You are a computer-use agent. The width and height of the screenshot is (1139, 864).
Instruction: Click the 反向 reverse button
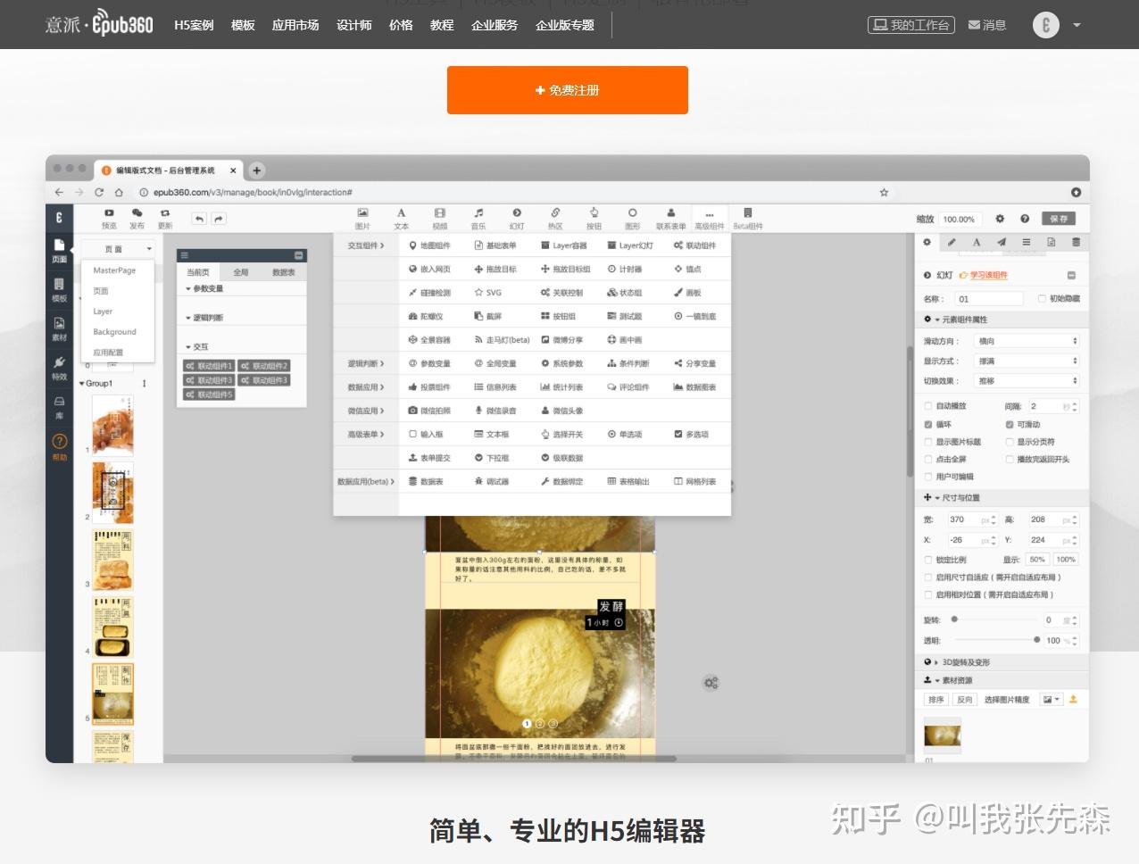pyautogui.click(x=965, y=700)
